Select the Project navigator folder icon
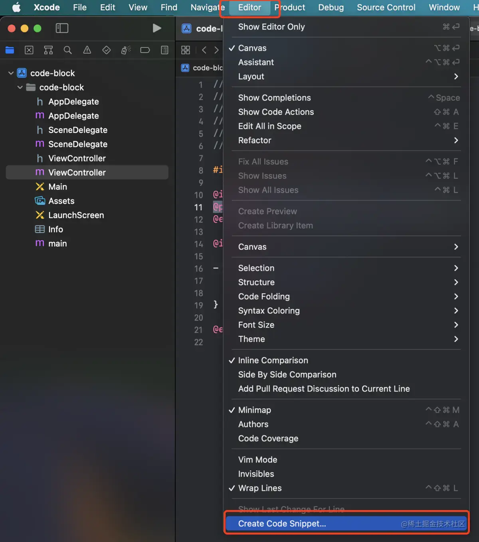Viewport: 479px width, 542px height. pos(10,50)
